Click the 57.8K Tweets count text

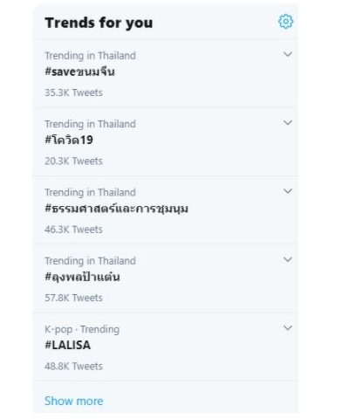coord(73,298)
